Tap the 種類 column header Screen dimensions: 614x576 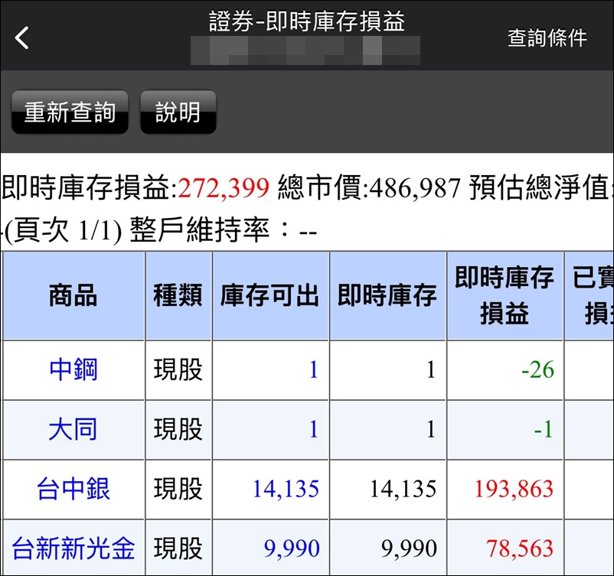(x=178, y=296)
